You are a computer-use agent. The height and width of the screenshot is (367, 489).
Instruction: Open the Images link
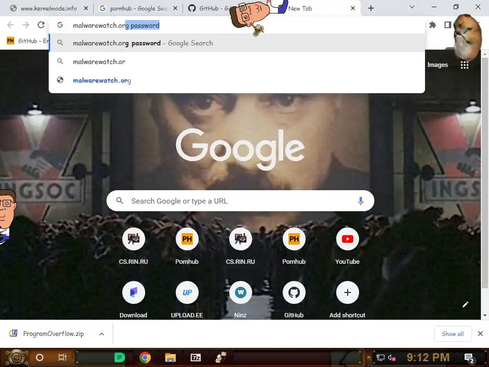pyautogui.click(x=437, y=65)
